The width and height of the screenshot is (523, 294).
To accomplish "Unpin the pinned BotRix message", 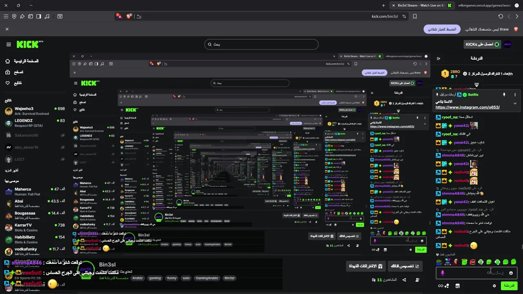I will (504, 95).
